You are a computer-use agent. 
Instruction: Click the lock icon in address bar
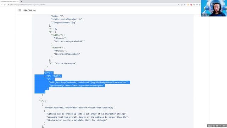(x=8, y=5)
